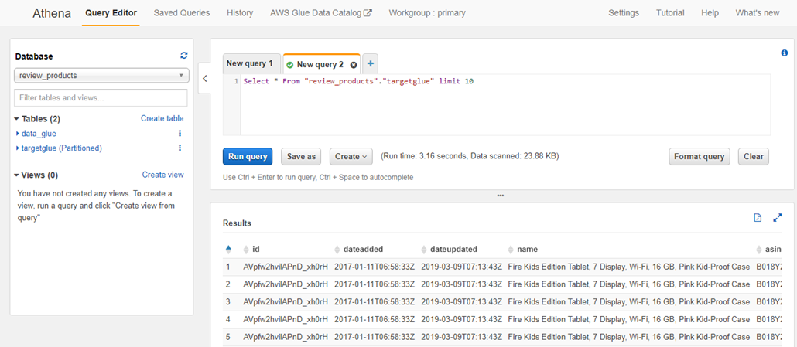Click dateadded cell in row 2

click(x=374, y=284)
